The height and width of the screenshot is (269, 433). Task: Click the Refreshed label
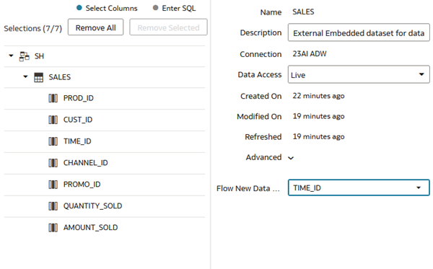tap(263, 137)
